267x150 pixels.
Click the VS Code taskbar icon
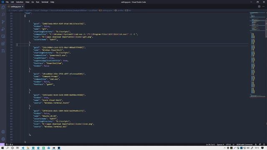(23, 148)
